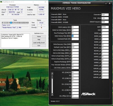Click the tREFI value field
The width and height of the screenshot is (113, 106).
click(x=105, y=27)
